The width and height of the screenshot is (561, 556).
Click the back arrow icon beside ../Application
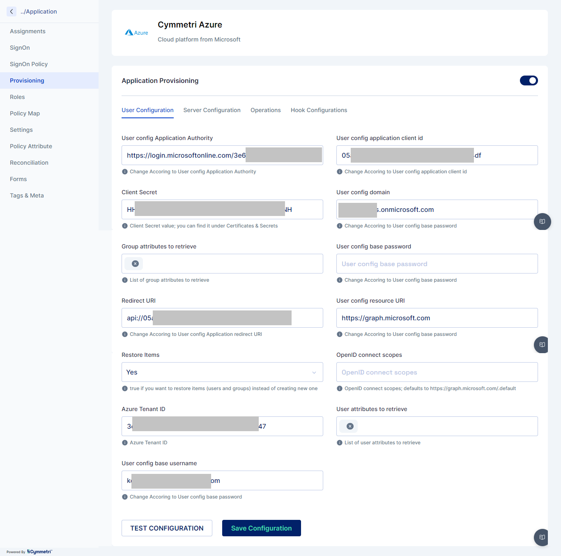click(x=11, y=11)
